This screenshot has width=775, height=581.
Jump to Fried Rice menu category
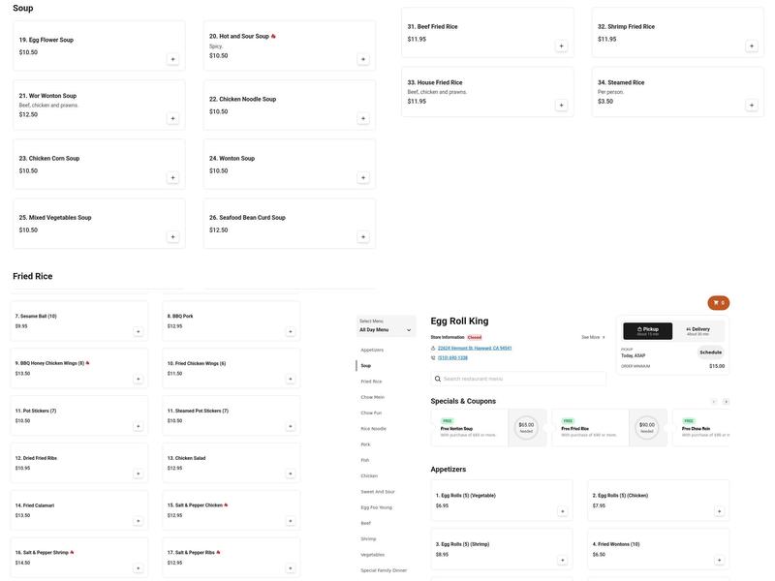pyautogui.click(x=372, y=382)
